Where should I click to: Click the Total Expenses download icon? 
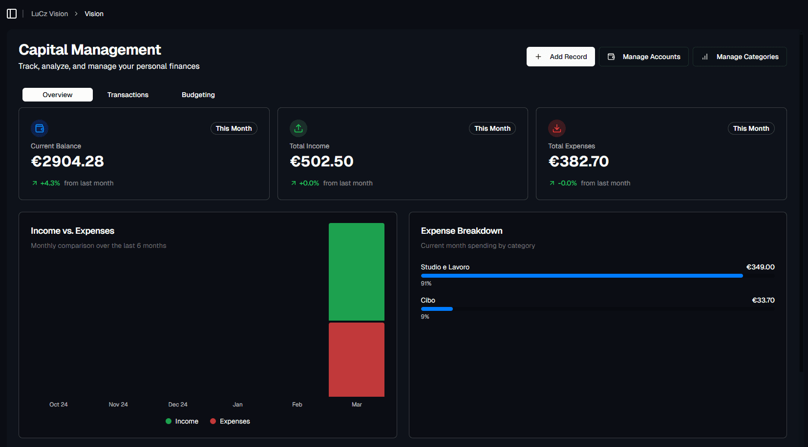(x=557, y=128)
